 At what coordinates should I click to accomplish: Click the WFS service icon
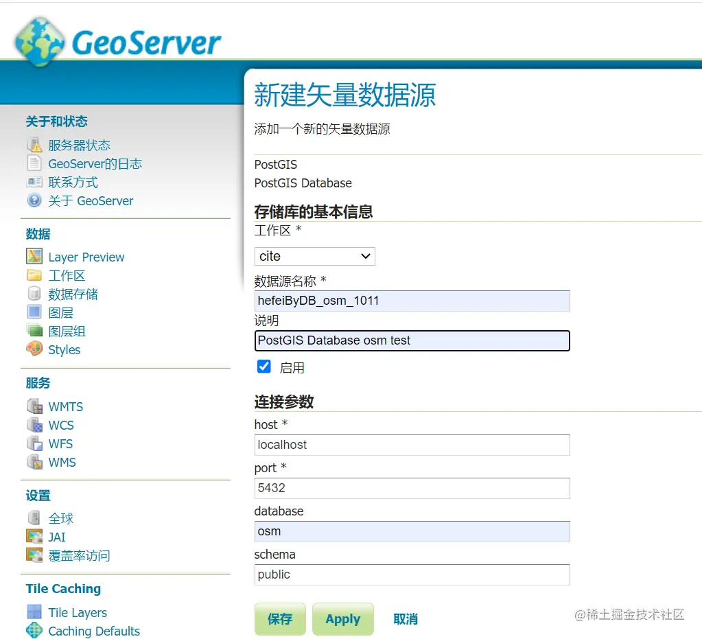(x=34, y=443)
